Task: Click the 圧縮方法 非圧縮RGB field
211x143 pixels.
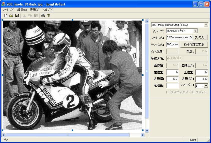Action: pos(187,58)
